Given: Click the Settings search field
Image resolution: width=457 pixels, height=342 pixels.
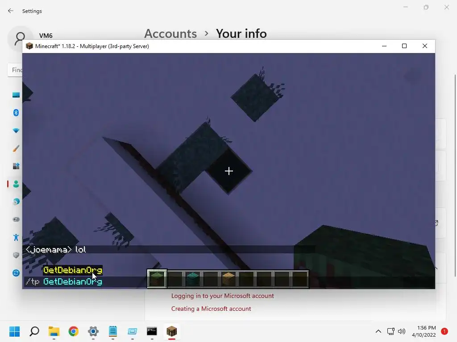Looking at the screenshot, I should (15, 70).
